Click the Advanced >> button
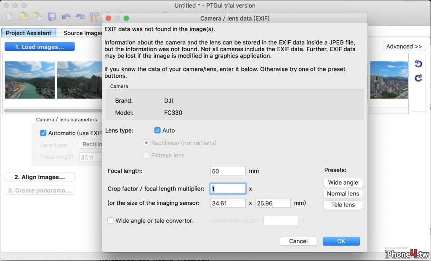The image size is (431, 261). [x=404, y=47]
